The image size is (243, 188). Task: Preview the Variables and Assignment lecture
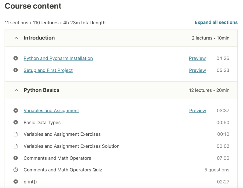tap(197, 111)
